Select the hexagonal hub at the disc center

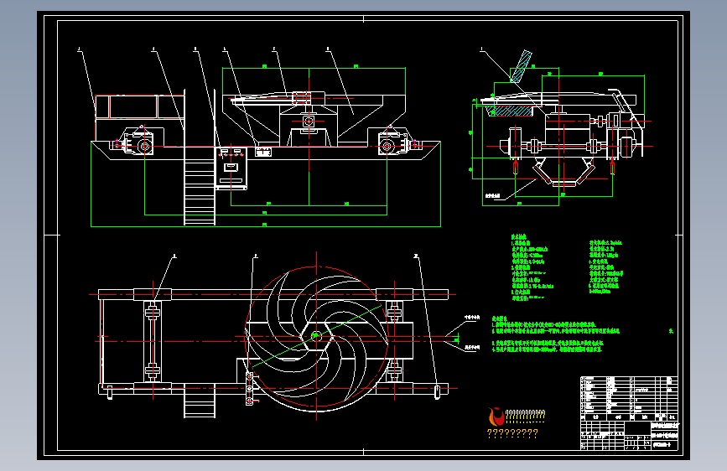coord(317,335)
